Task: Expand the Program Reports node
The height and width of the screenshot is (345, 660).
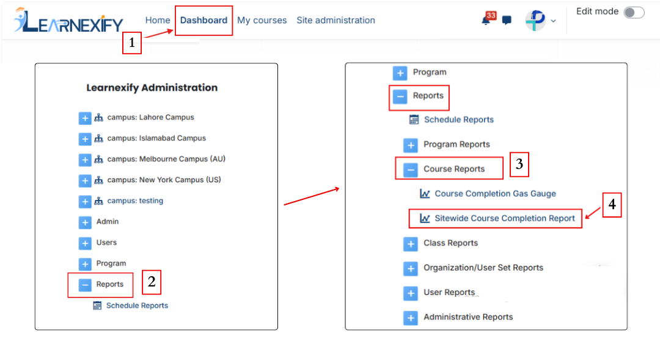Action: pos(411,145)
